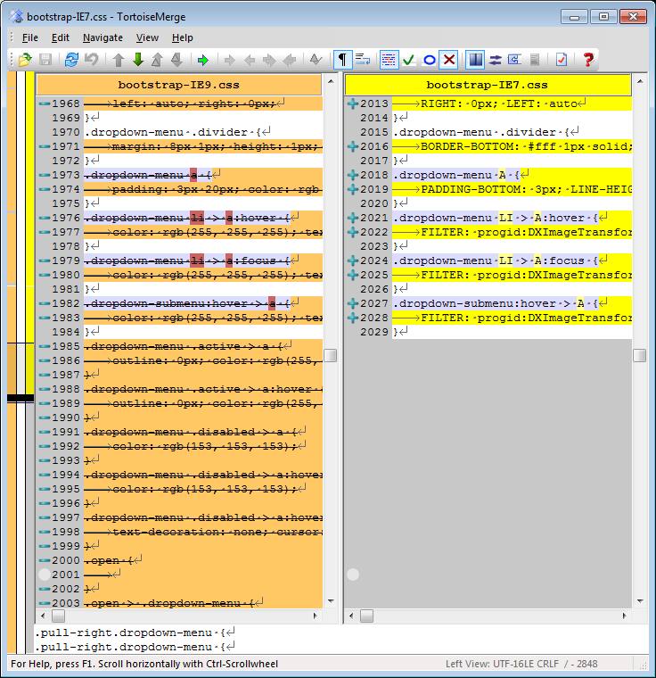Toggle one/two pane view button

point(475,59)
